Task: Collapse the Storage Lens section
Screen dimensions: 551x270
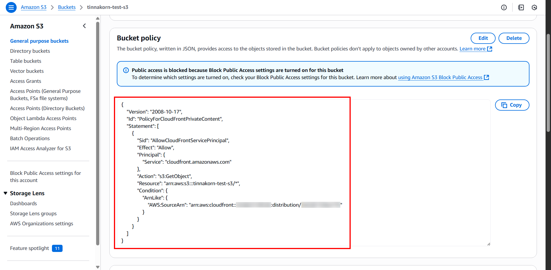Action: pyautogui.click(x=5, y=193)
